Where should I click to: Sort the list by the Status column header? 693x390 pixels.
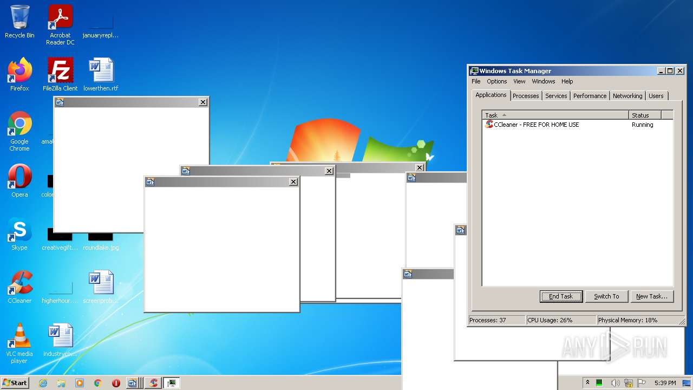pyautogui.click(x=645, y=115)
